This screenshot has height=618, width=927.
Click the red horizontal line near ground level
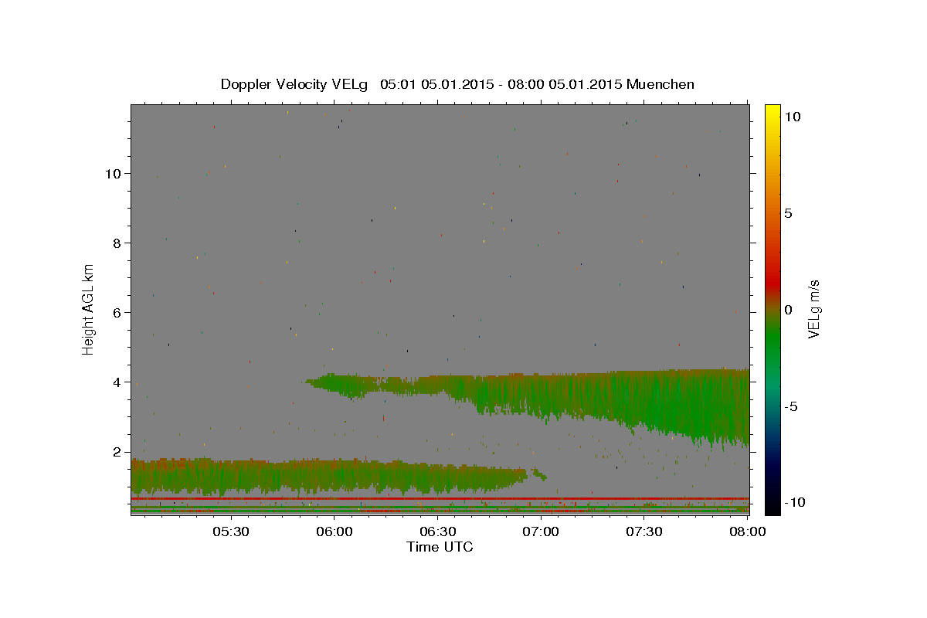(440, 499)
